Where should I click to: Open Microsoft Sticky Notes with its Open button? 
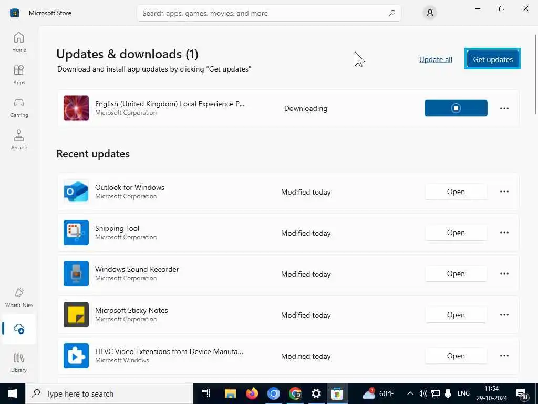coord(456,315)
